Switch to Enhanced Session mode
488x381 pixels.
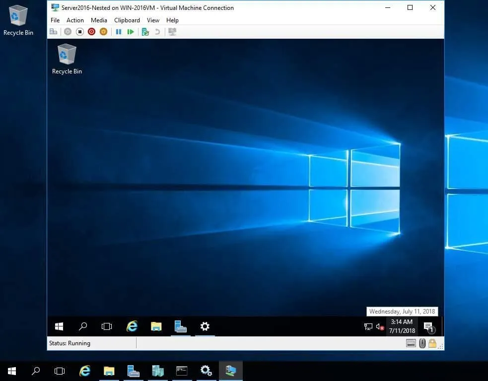tap(172, 31)
